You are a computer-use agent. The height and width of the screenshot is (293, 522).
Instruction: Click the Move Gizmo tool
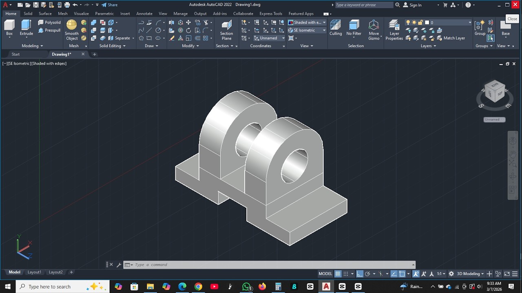pyautogui.click(x=374, y=30)
